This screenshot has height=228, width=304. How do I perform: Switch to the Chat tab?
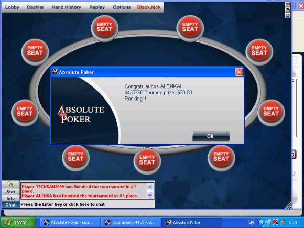[10, 205]
